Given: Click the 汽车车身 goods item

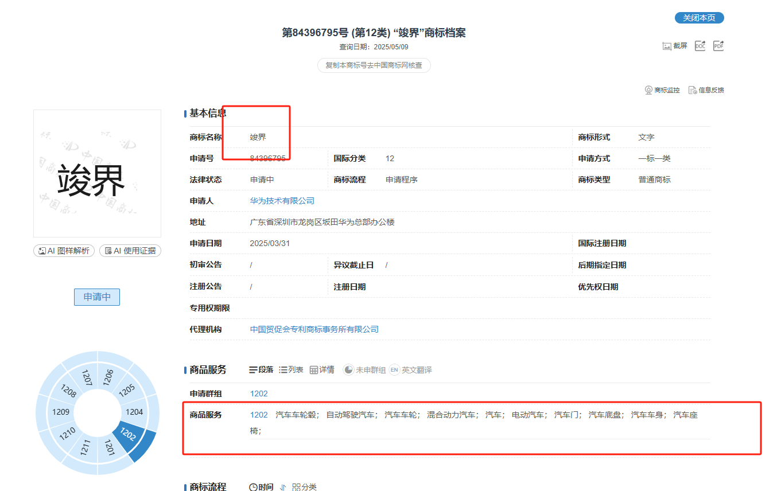Looking at the screenshot, I should click(x=647, y=415).
